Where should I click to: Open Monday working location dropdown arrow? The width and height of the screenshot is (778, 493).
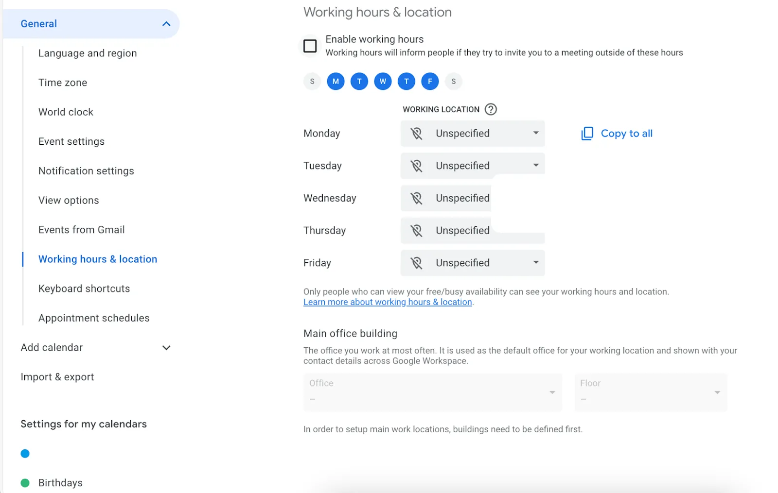coord(536,133)
